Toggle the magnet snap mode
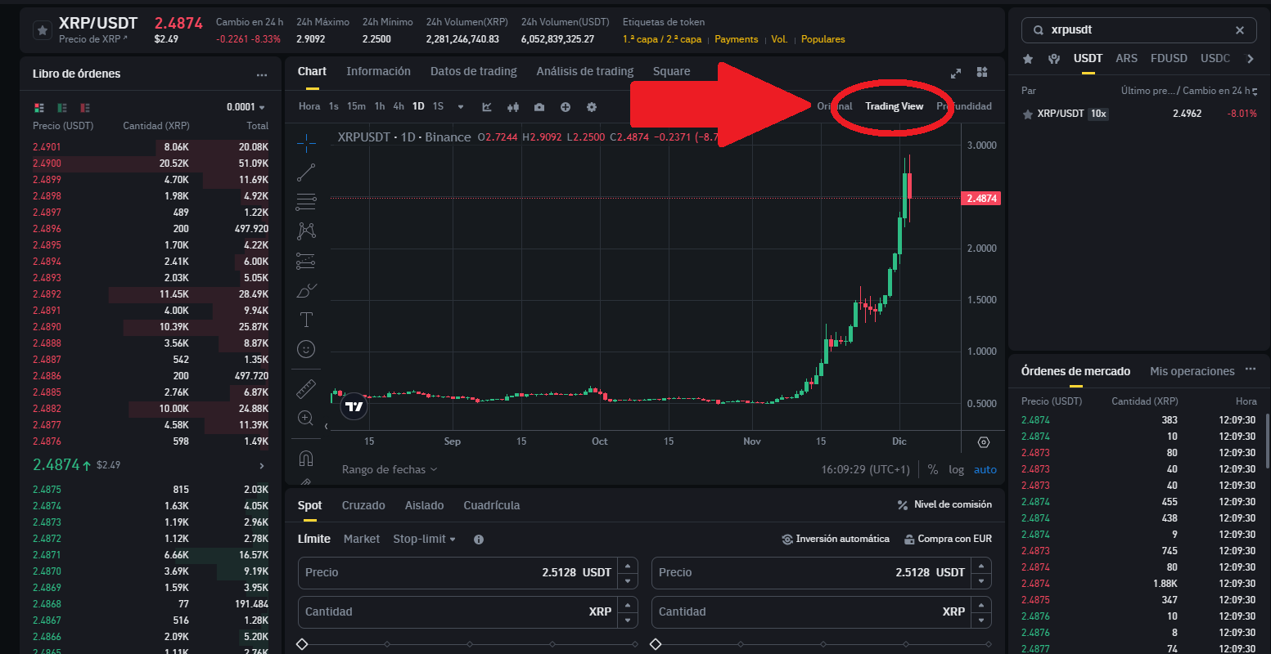The height and width of the screenshot is (654, 1271). pos(306,458)
